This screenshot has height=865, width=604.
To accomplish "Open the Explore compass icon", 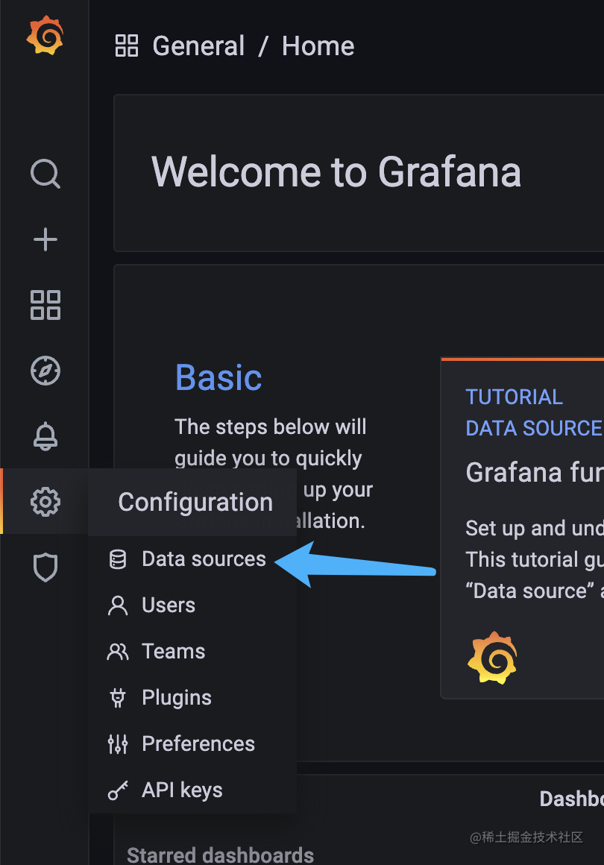I will point(45,371).
